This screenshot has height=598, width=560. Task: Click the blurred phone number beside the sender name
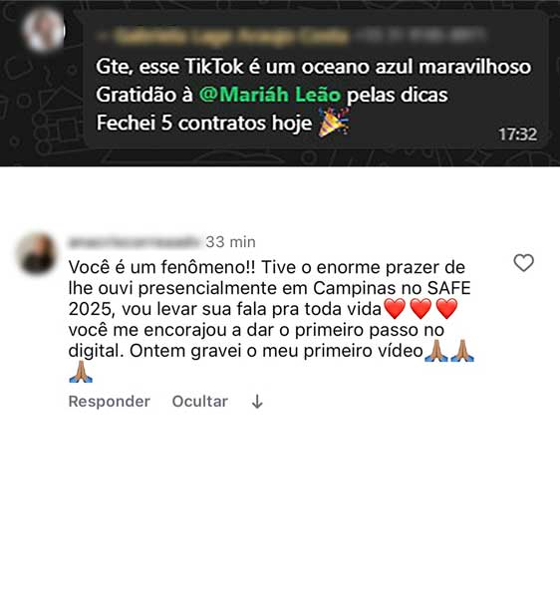420,36
